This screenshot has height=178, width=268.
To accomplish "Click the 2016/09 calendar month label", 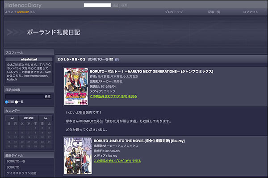I will click(x=27, y=118).
